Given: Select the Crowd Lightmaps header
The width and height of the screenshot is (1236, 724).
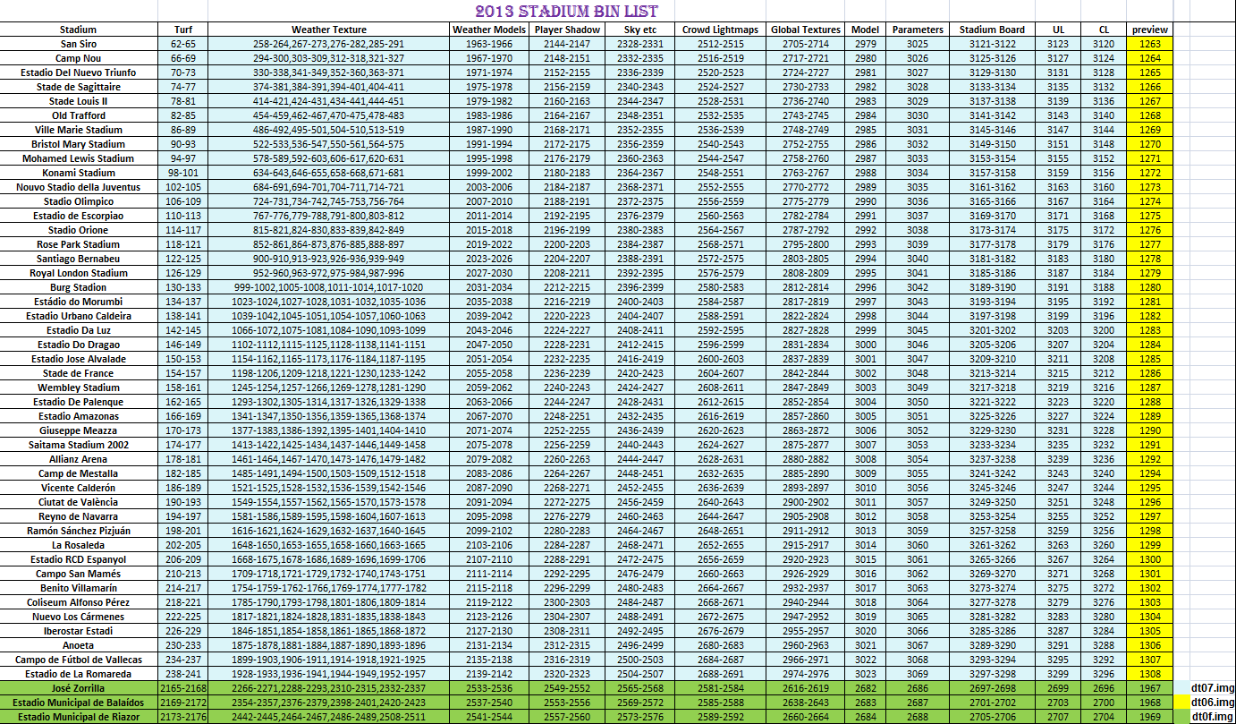Looking at the screenshot, I should (x=721, y=30).
